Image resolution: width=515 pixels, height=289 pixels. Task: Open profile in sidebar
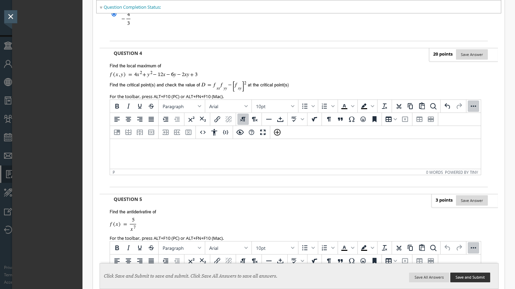coord(8,64)
